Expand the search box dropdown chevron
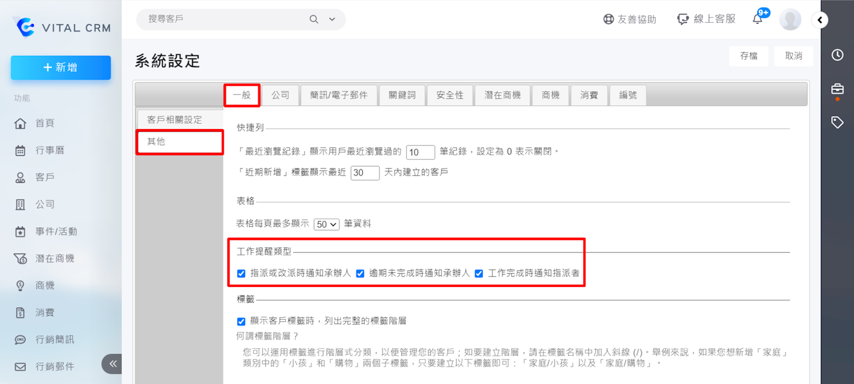Viewport: 854px width, 384px height. (332, 19)
